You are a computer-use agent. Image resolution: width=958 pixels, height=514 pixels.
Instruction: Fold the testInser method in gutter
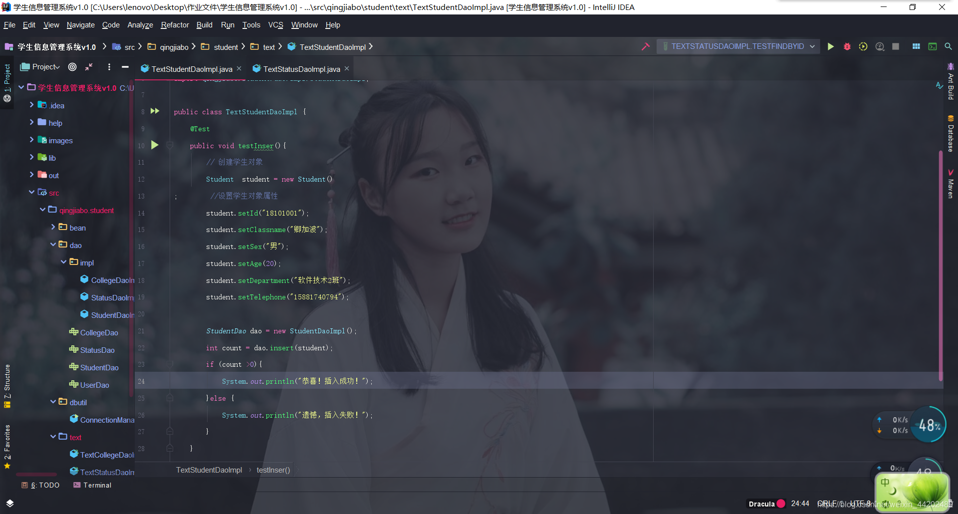click(x=170, y=145)
